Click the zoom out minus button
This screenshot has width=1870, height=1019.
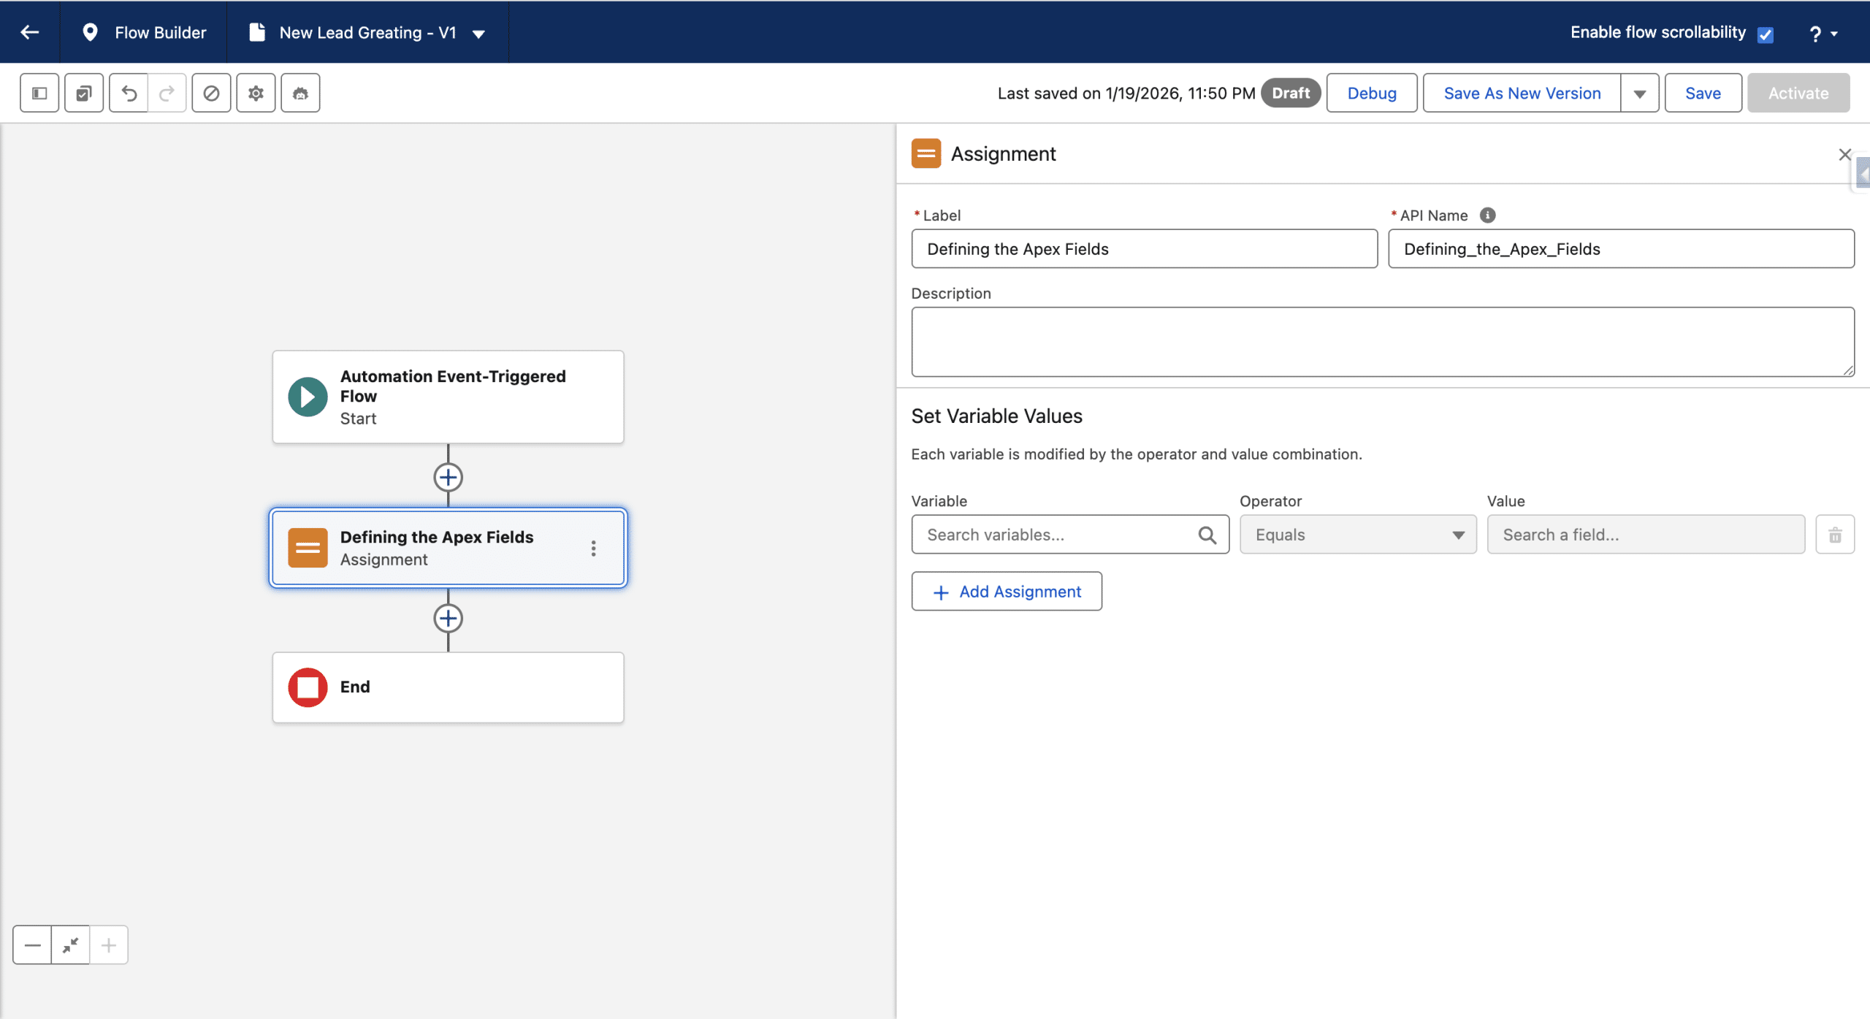click(x=32, y=945)
